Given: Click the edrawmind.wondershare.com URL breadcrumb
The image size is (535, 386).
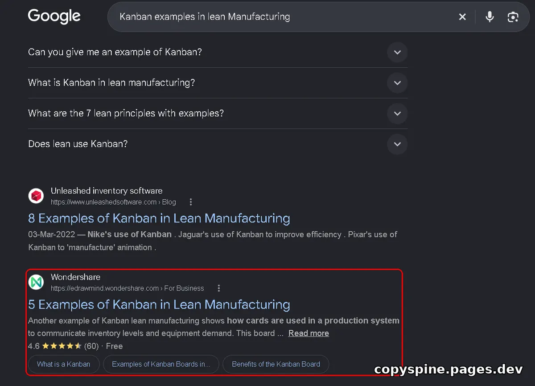Looking at the screenshot, I should 128,288.
